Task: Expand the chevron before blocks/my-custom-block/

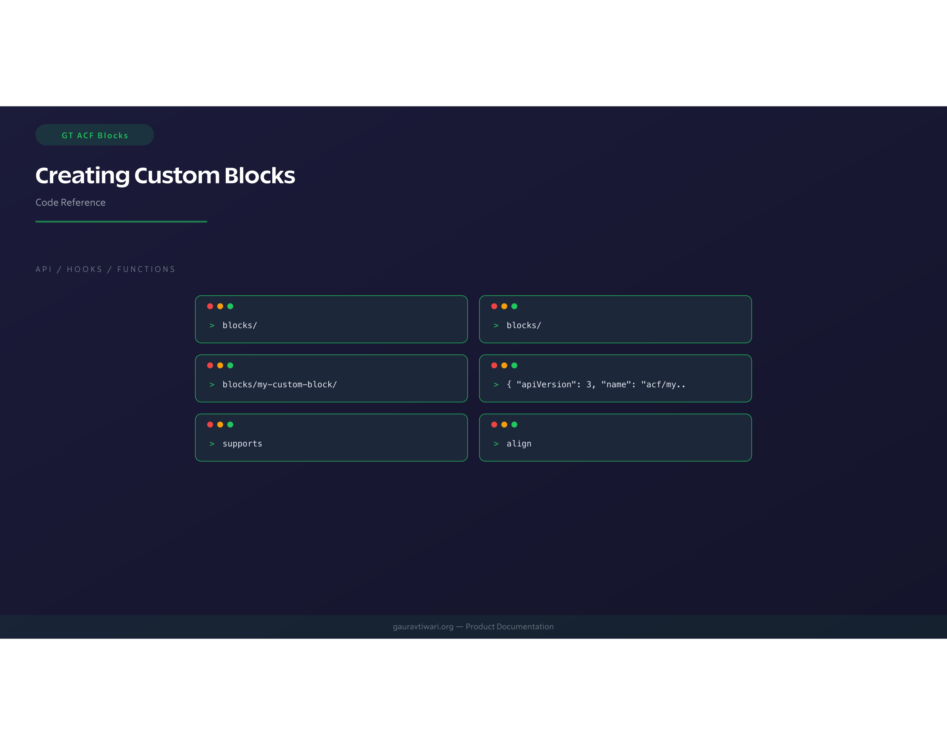Action: click(213, 384)
